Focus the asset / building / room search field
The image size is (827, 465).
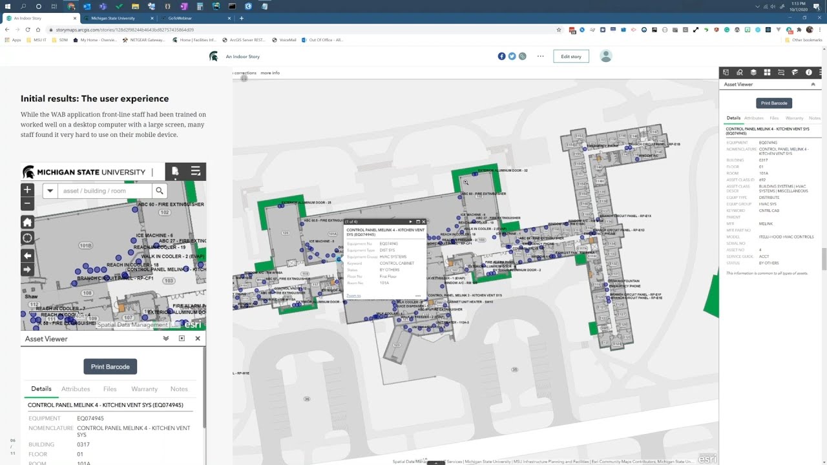coord(105,191)
